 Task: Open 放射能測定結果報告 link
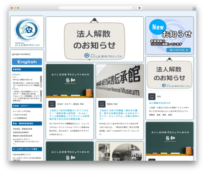pyautogui.click(x=21, y=132)
